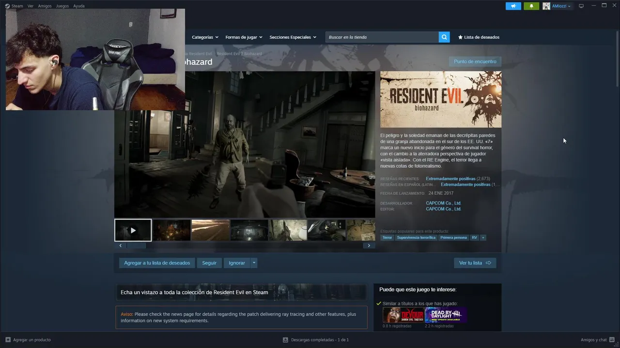Click the plus button to add tags
This screenshot has width=620, height=348.
pyautogui.click(x=483, y=238)
